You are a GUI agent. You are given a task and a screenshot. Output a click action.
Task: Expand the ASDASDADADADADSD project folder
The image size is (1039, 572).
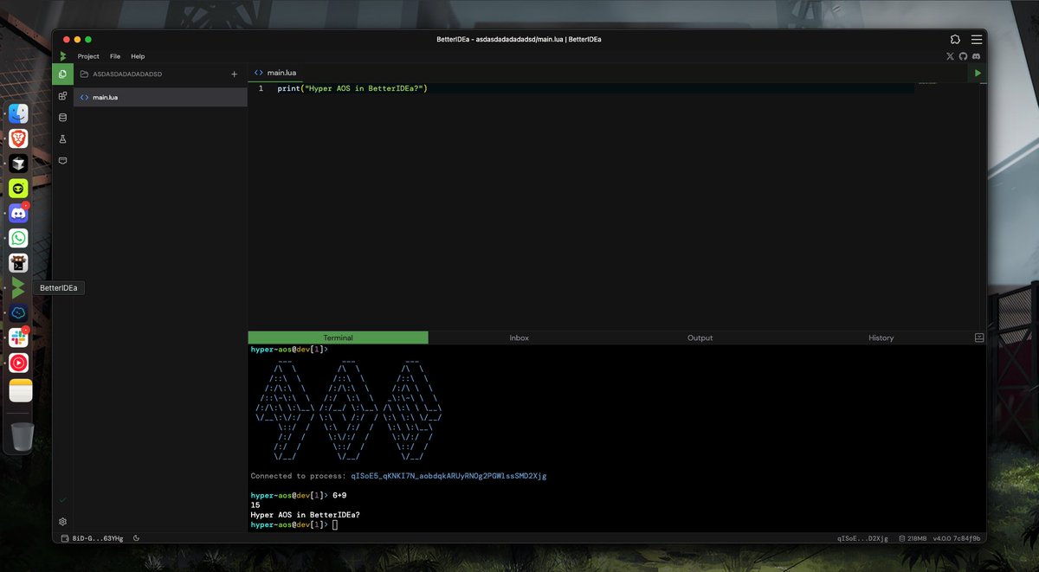click(122, 74)
